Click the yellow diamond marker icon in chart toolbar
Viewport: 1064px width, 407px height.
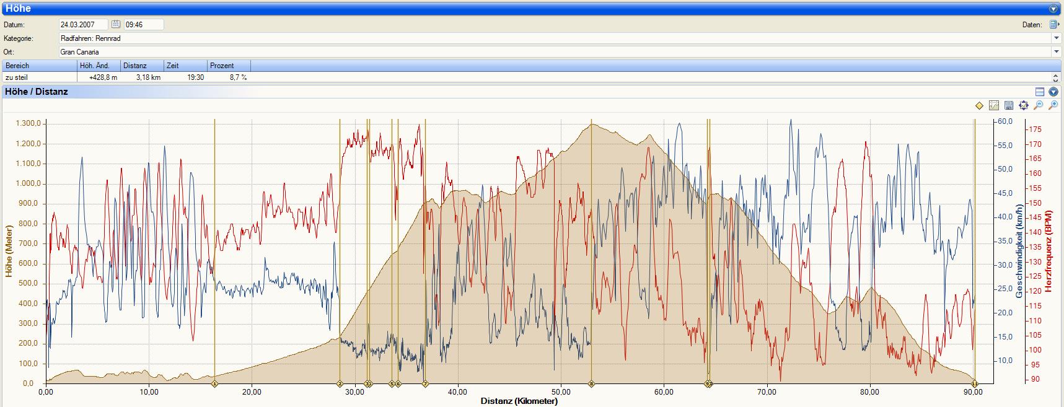pos(979,106)
